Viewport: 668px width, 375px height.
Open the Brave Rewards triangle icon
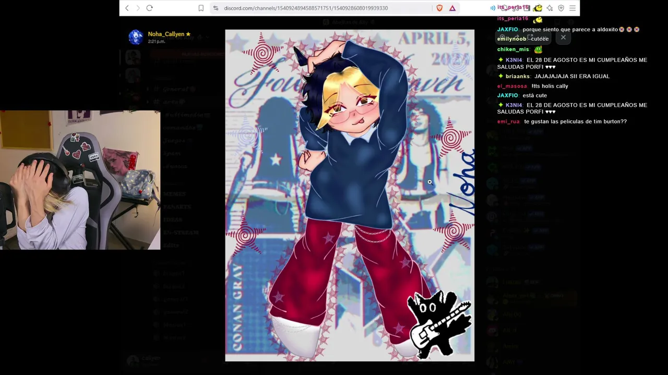click(x=452, y=8)
